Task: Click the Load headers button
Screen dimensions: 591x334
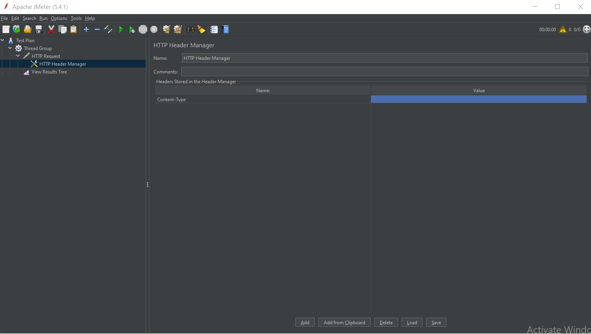Action: [412, 323]
